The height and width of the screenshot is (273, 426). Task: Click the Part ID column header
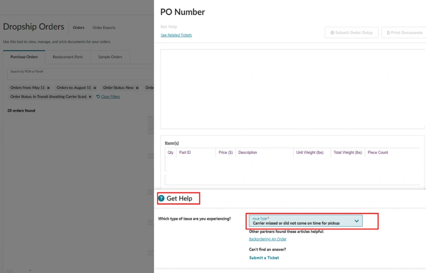185,153
